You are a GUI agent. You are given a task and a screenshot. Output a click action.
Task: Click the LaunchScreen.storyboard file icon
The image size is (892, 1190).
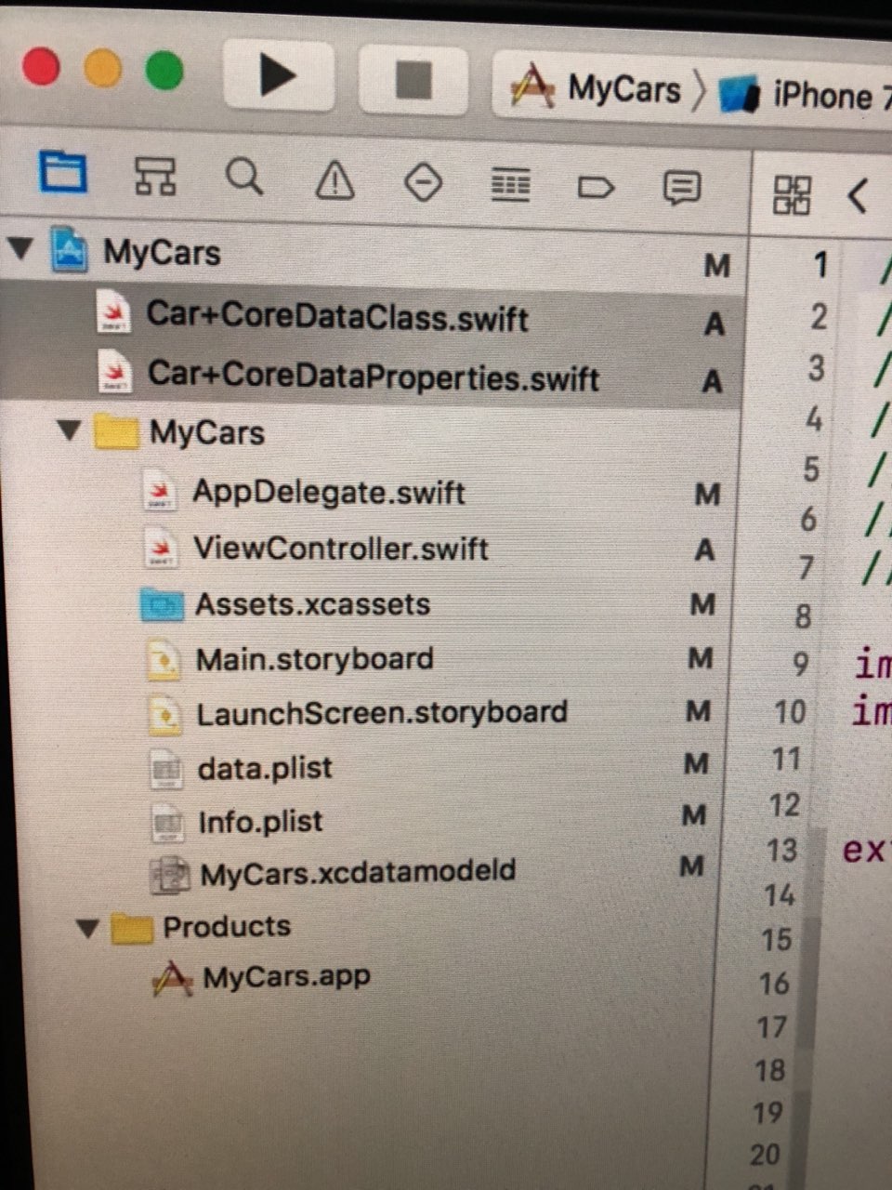[x=165, y=715]
